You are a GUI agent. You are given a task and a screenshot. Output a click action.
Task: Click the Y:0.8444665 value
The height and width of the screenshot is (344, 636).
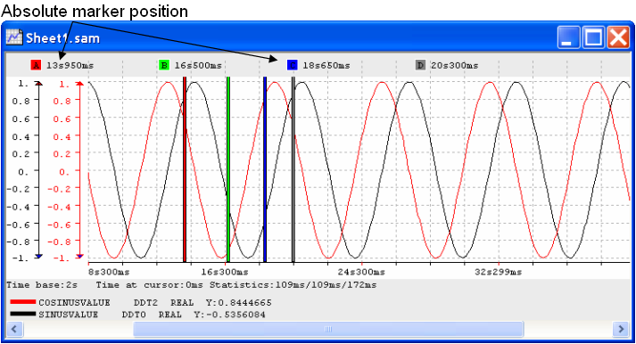click(238, 303)
